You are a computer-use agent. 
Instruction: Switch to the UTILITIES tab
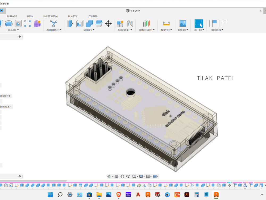[93, 17]
